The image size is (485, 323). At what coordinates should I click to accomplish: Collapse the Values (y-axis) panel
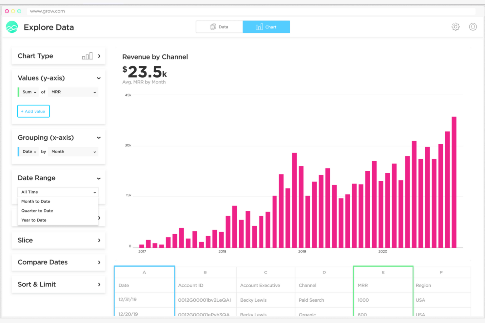(x=99, y=78)
